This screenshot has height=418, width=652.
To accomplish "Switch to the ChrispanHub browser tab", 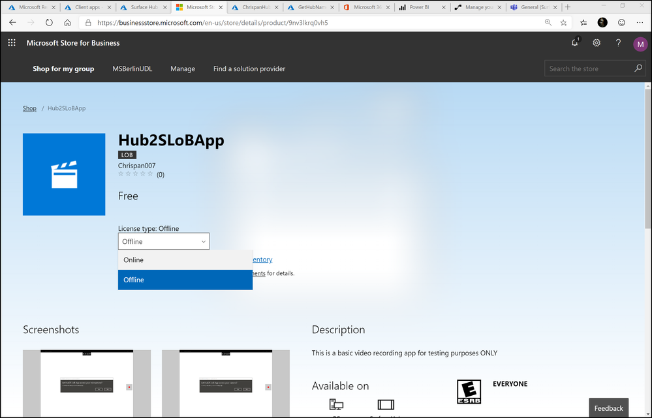I will pyautogui.click(x=255, y=7).
